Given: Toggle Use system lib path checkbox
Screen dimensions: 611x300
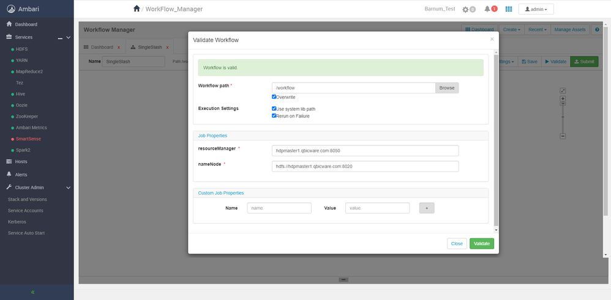Looking at the screenshot, I should point(274,109).
